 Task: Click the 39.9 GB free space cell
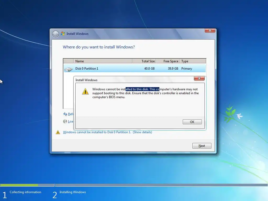tap(173, 69)
